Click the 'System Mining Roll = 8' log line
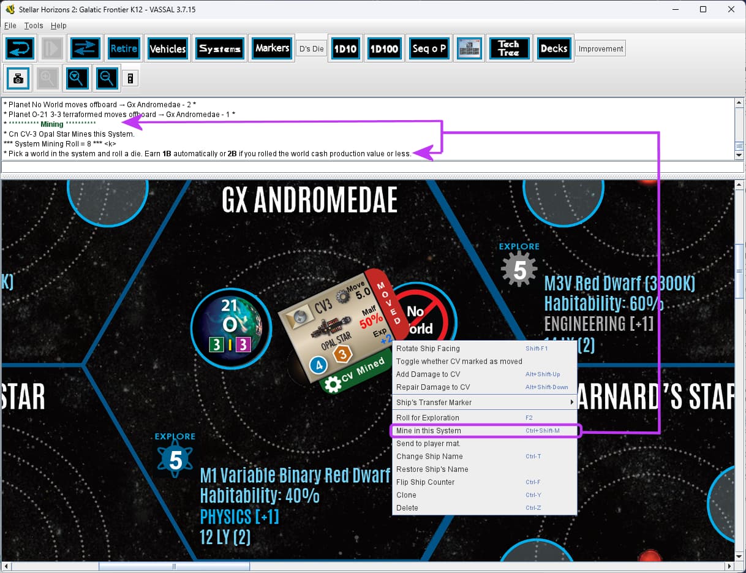 [60, 143]
